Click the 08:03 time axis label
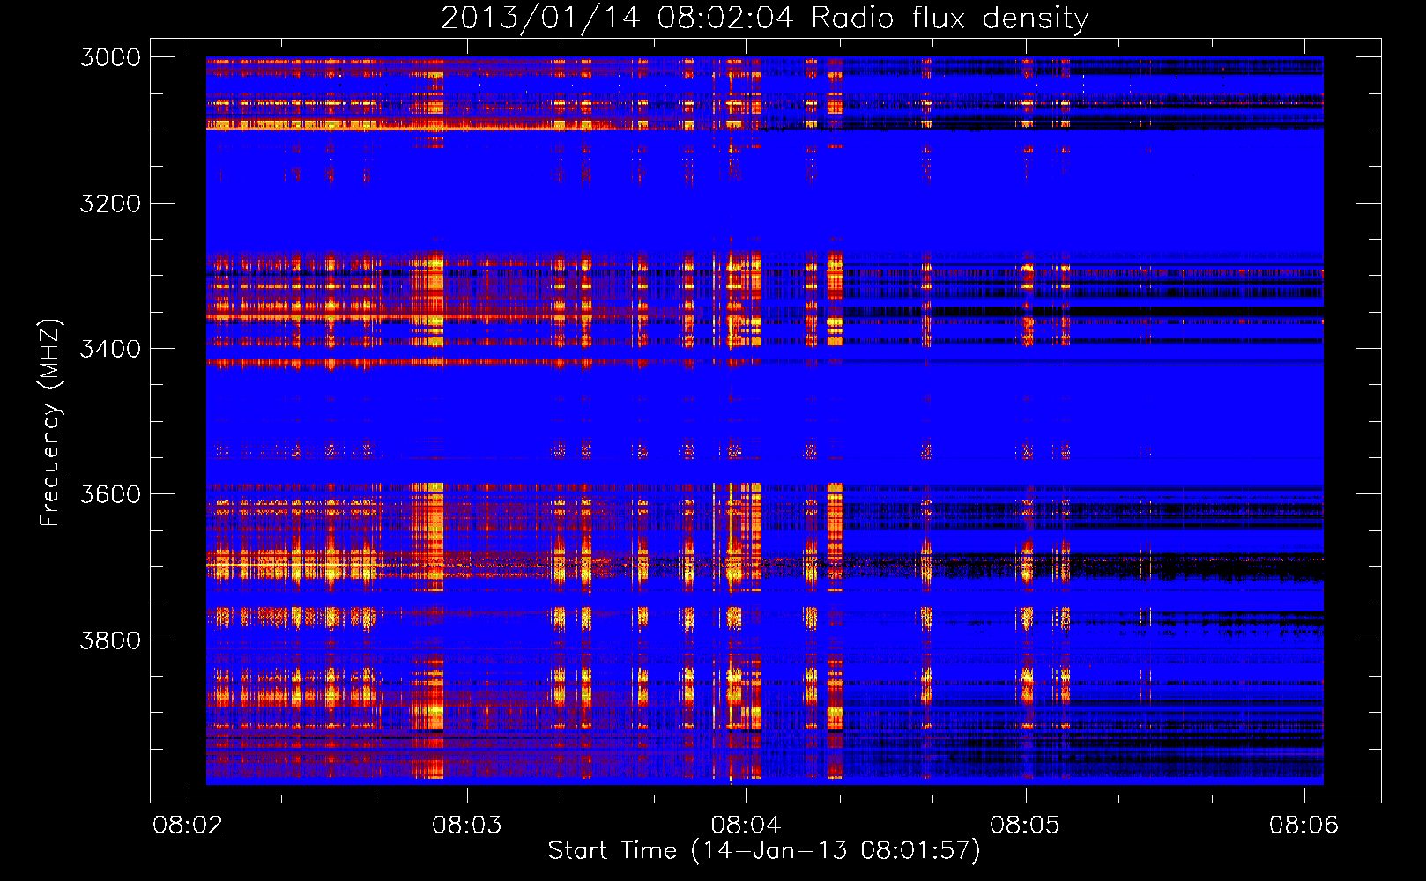This screenshot has width=1426, height=881. point(467,825)
